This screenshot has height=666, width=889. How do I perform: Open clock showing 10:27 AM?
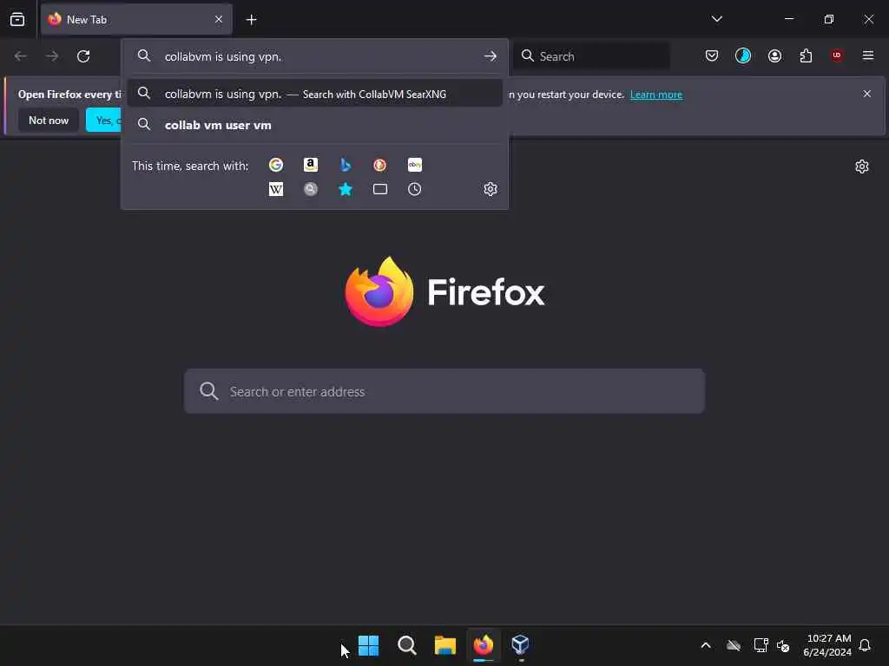(827, 645)
